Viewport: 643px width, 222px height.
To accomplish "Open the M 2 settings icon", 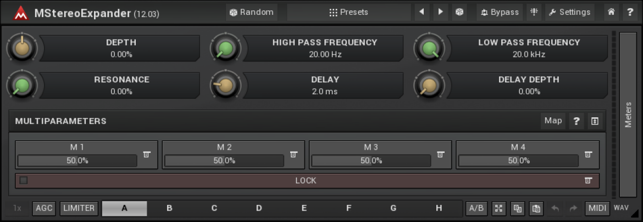I will pyautogui.click(x=293, y=154).
